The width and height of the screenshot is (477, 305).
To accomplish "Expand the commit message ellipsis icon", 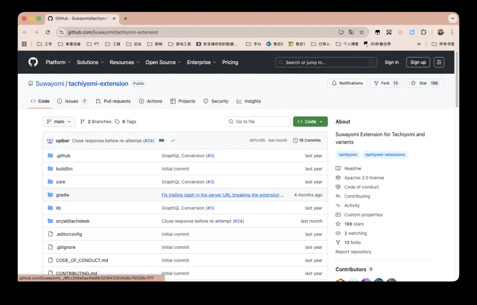I will [162, 141].
